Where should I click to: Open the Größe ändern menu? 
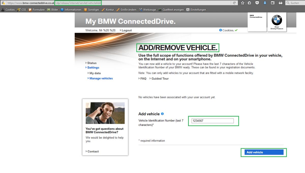point(127,10)
